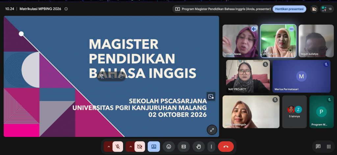The image size is (337, 155).
Task: Select Merisa Permatasari avatar tile
Action: [301, 76]
